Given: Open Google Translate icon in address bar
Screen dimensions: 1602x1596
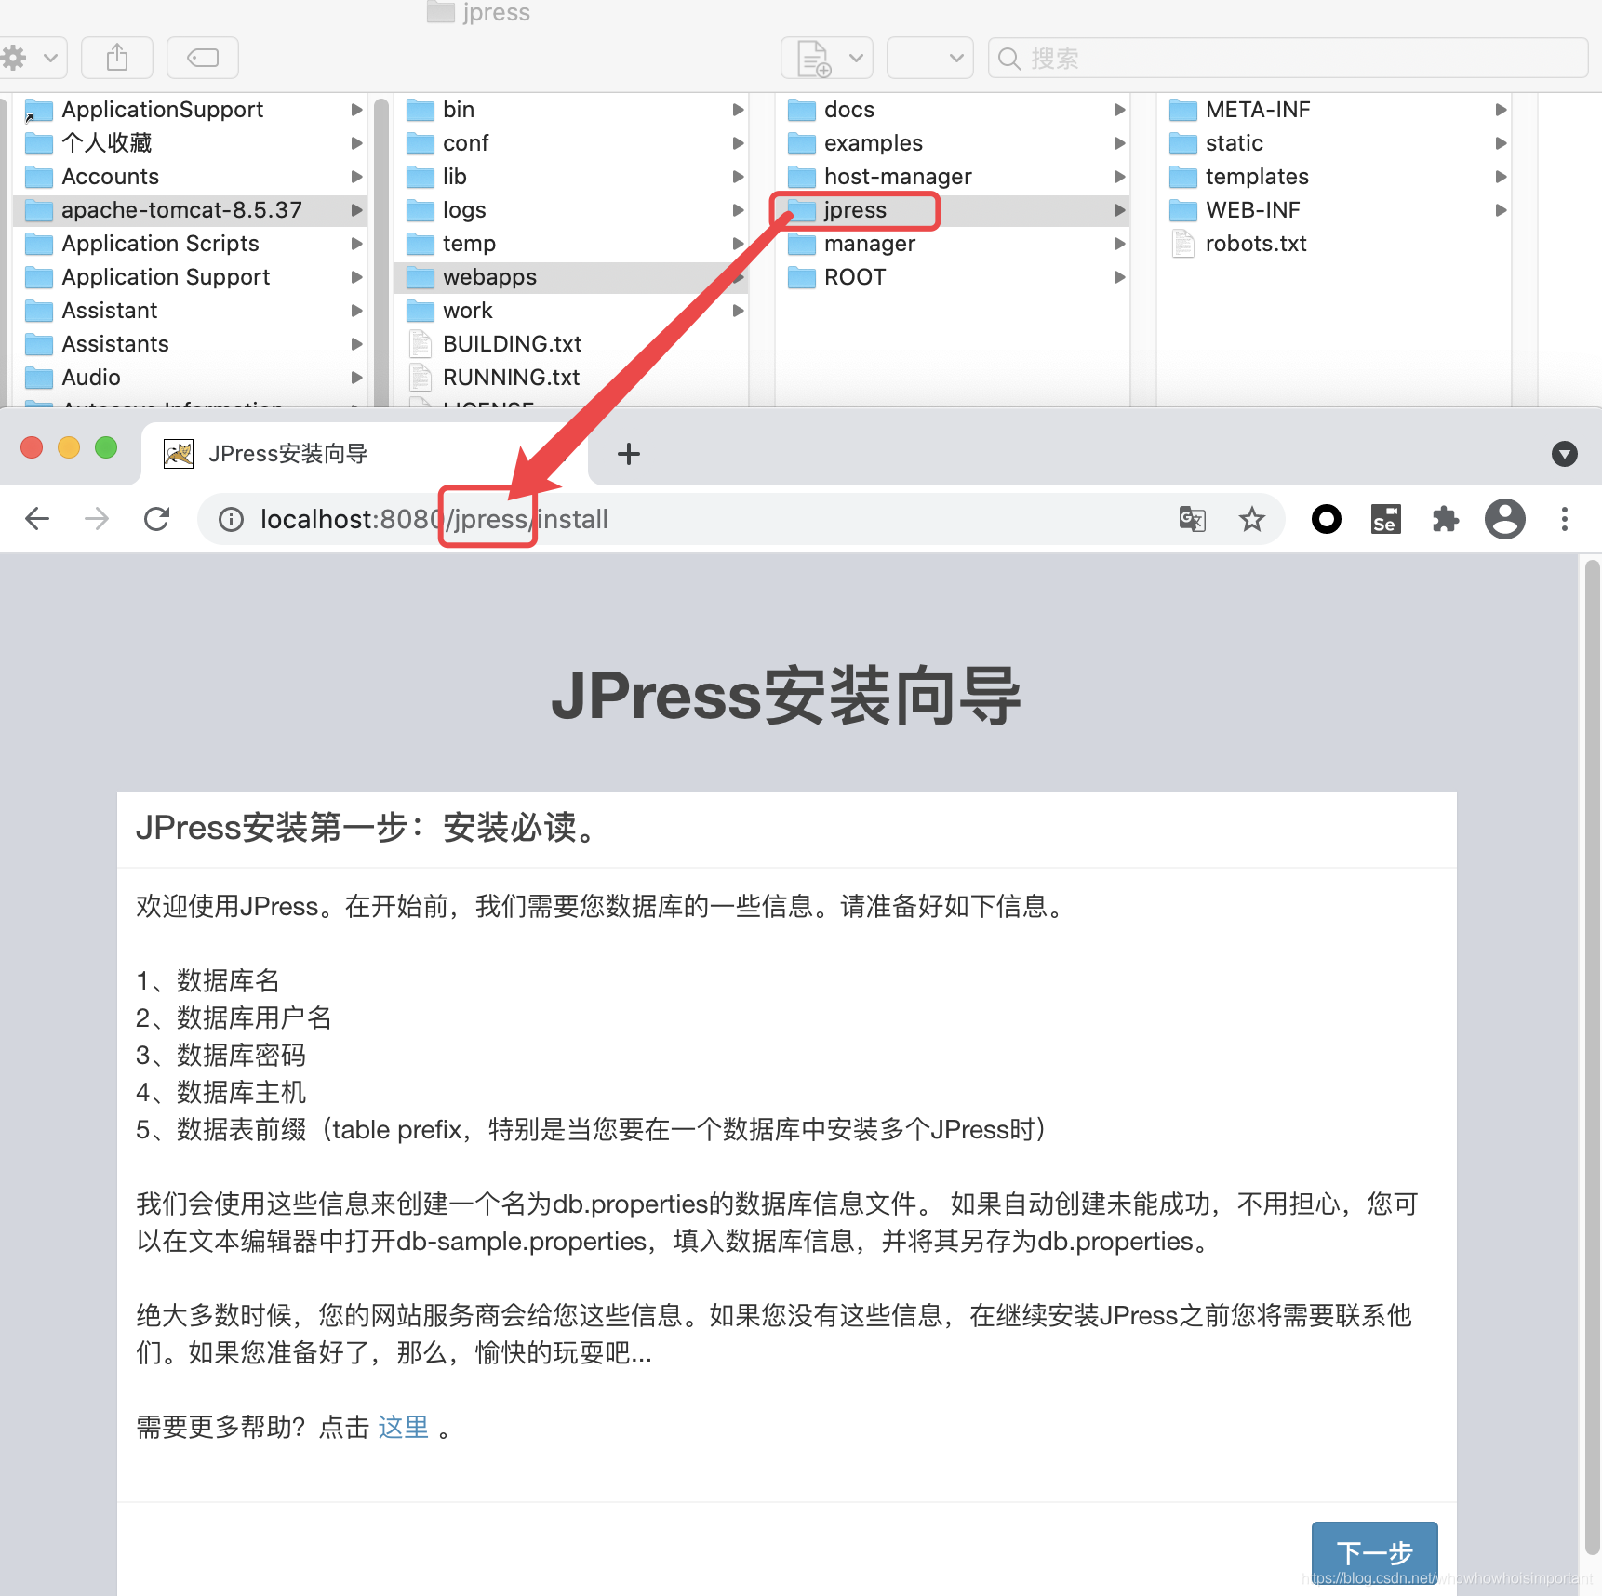Looking at the screenshot, I should (1192, 519).
